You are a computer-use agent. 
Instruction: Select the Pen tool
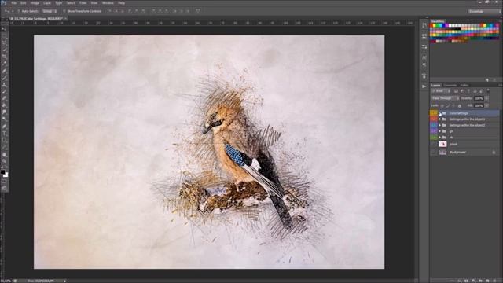pyautogui.click(x=4, y=127)
